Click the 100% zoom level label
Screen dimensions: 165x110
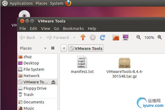tap(149, 38)
